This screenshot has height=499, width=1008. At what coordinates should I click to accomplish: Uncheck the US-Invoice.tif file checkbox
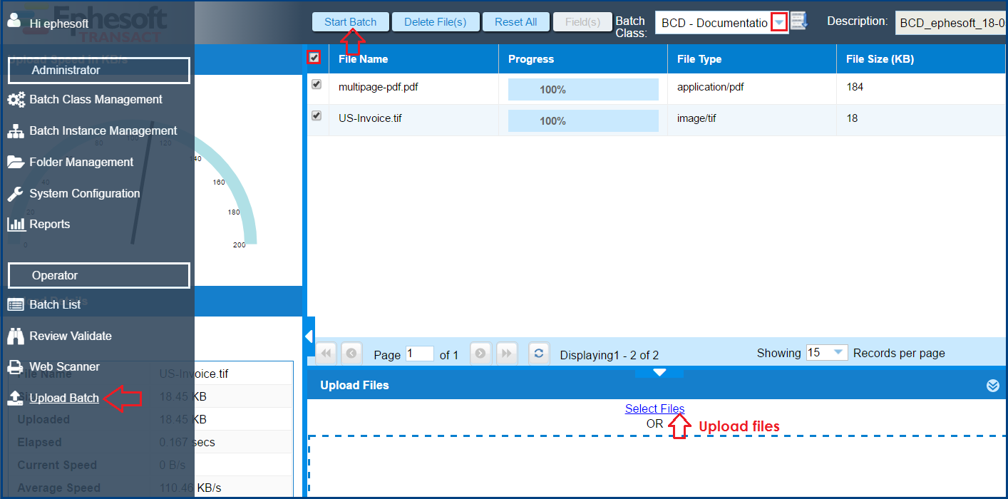(317, 116)
